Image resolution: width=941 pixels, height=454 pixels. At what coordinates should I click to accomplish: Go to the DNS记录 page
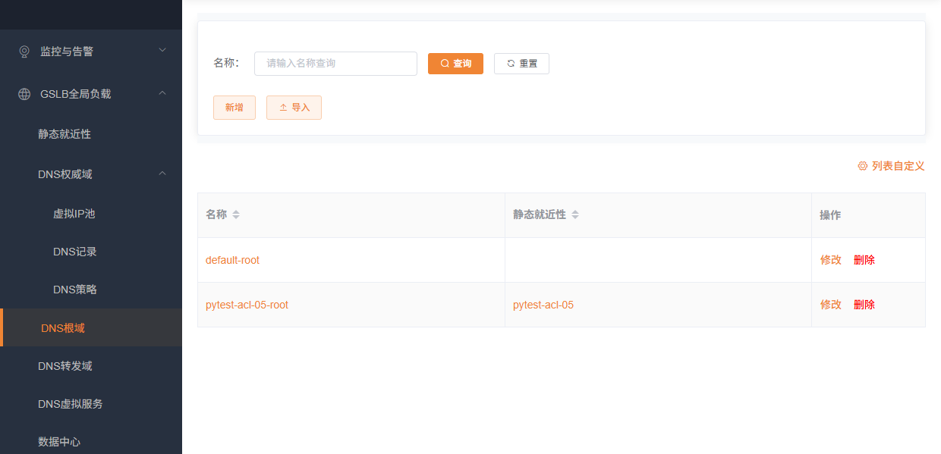click(74, 252)
